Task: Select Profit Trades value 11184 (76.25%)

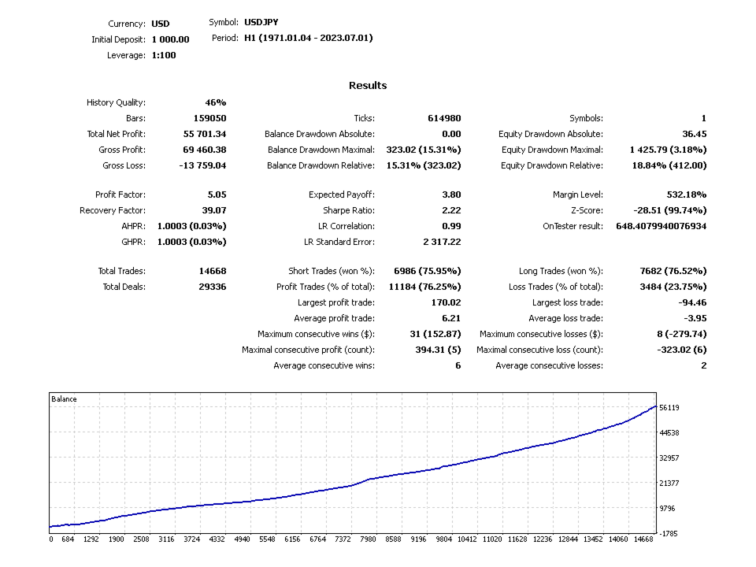Action: point(424,287)
